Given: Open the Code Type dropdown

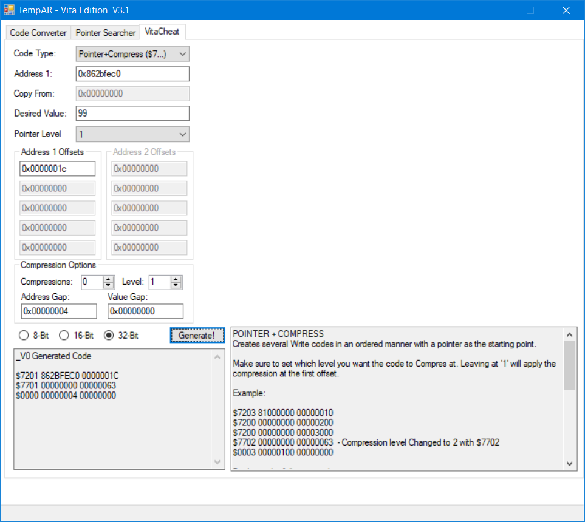Looking at the screenshot, I should (x=132, y=54).
